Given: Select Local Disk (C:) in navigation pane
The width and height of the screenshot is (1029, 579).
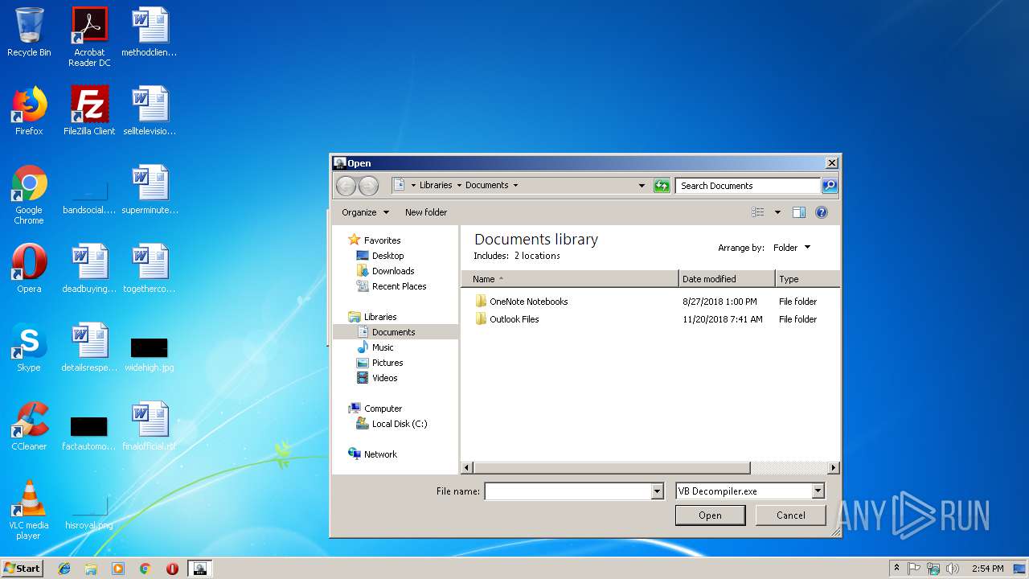Looking at the screenshot, I should (x=392, y=424).
